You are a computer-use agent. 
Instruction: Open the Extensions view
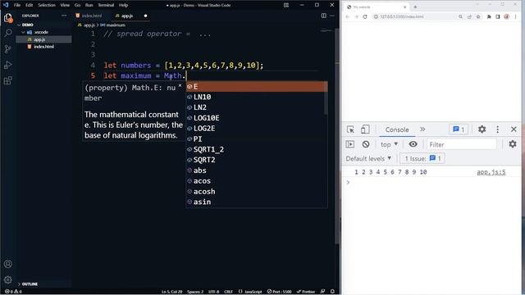point(8,80)
